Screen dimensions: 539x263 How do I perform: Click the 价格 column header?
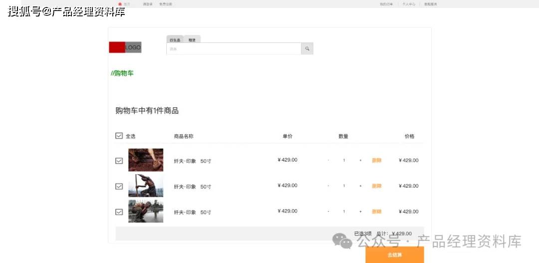409,136
